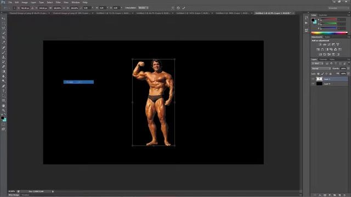The height and width of the screenshot is (197, 351).
Task: Toggle layer filtering switch in Layers panel
Action: [x=349, y=63]
